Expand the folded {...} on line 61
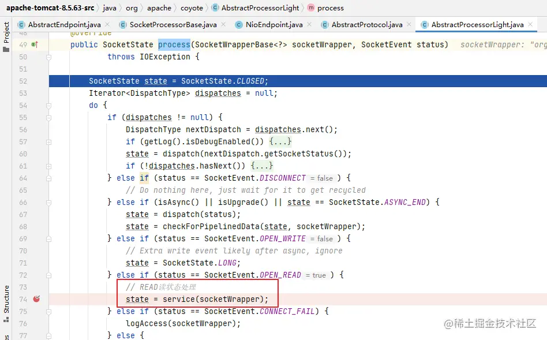The width and height of the screenshot is (547, 340). (261, 166)
